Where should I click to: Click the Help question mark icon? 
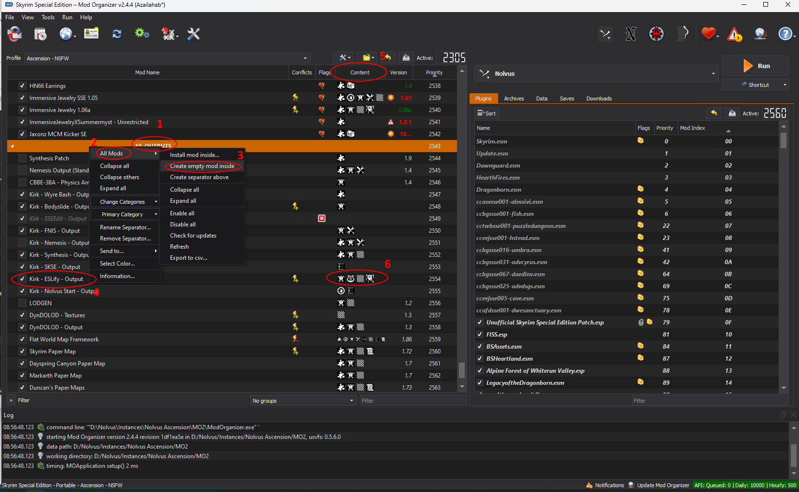(785, 34)
